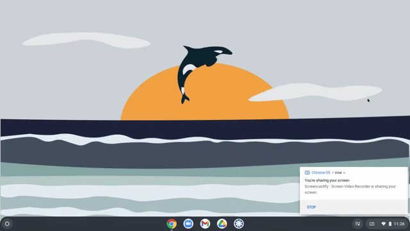Click the "now" timestamp in notification

click(338, 173)
